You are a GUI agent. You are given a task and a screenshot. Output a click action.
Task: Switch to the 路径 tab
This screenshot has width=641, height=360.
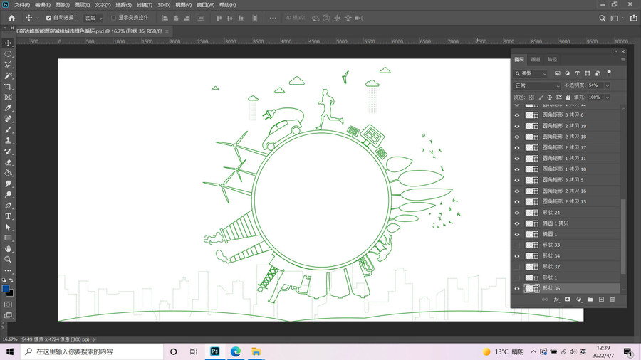pos(552,60)
